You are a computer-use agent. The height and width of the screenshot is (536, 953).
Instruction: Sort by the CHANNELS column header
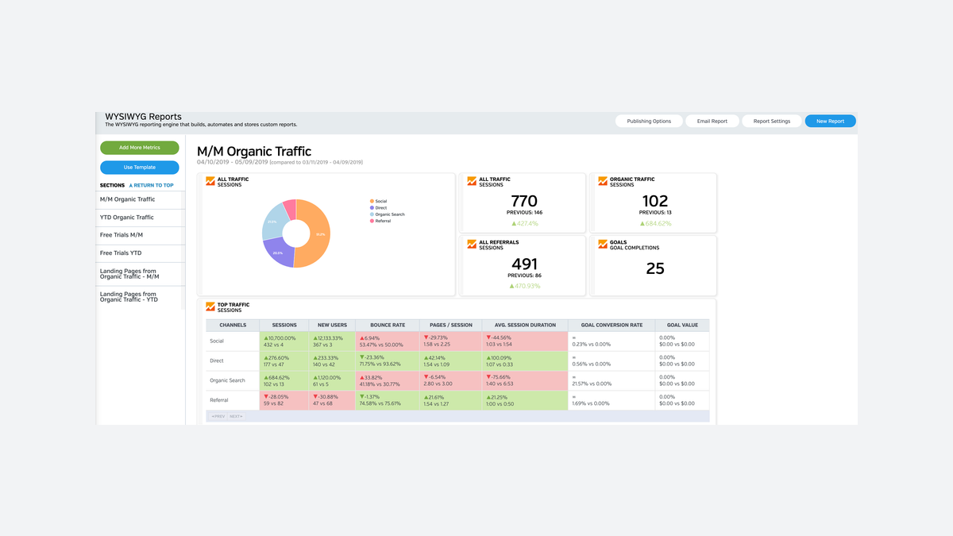[233, 325]
